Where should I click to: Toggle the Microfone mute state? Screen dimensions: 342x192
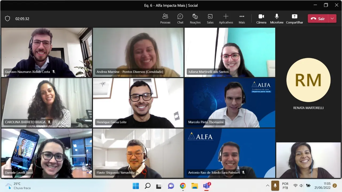coord(277,19)
